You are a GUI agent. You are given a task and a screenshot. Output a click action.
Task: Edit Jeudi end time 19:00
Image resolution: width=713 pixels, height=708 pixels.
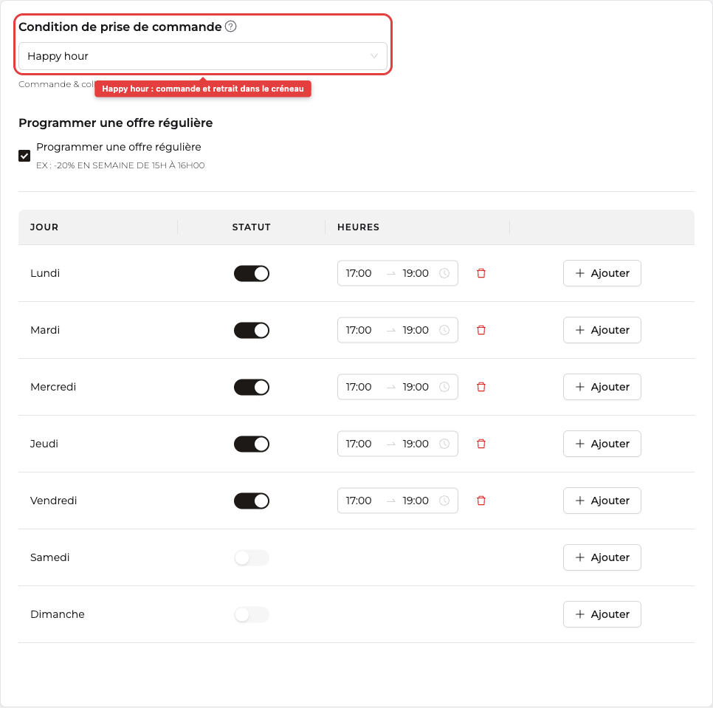pos(416,444)
